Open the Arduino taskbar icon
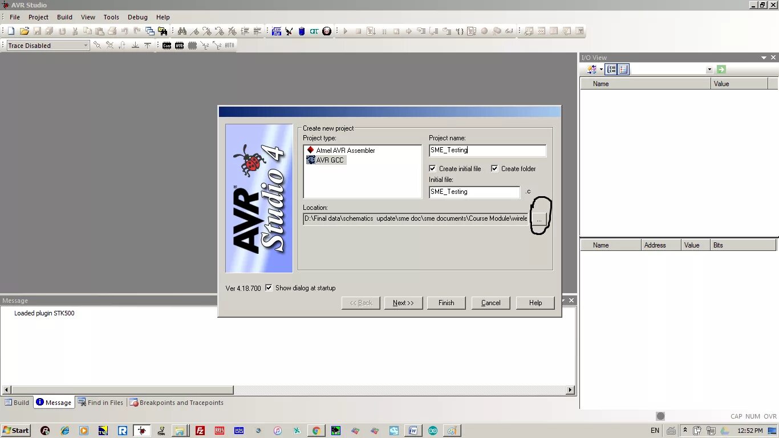 [x=433, y=431]
